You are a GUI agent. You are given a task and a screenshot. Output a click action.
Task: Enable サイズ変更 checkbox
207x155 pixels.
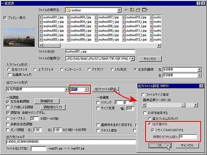[x=98, y=108]
